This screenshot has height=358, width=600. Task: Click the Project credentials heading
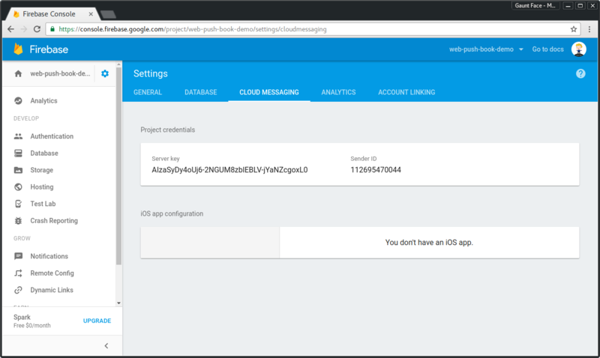[x=167, y=130]
